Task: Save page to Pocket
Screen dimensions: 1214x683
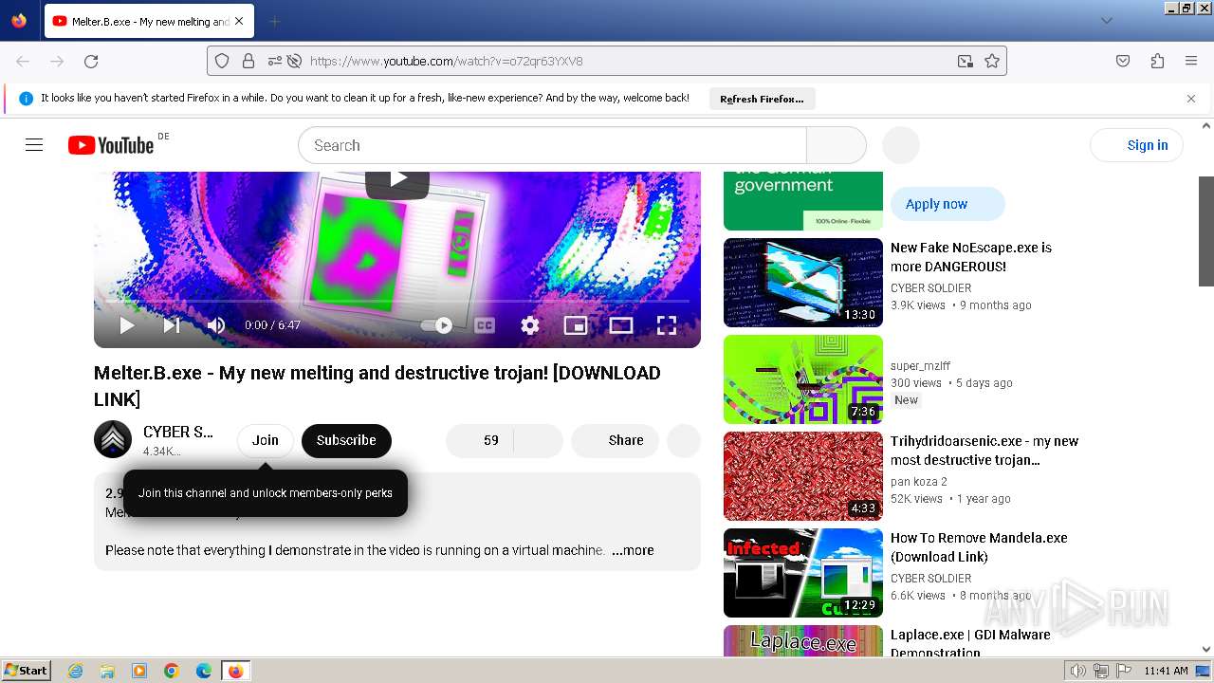Action: click(1123, 61)
